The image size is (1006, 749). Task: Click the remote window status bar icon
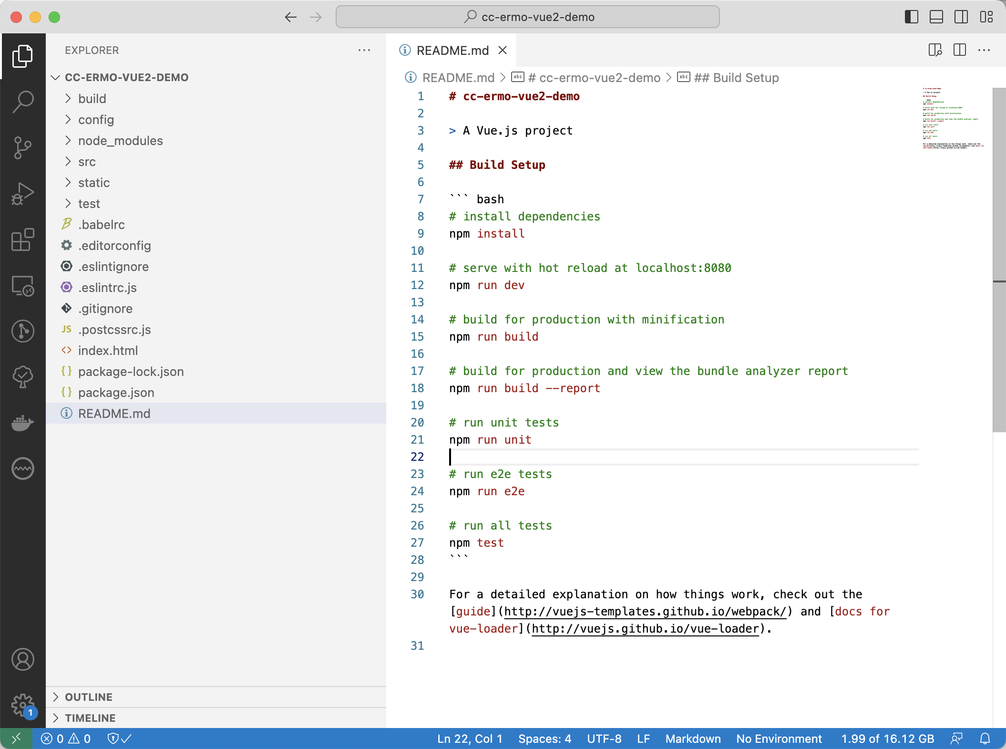click(x=16, y=739)
